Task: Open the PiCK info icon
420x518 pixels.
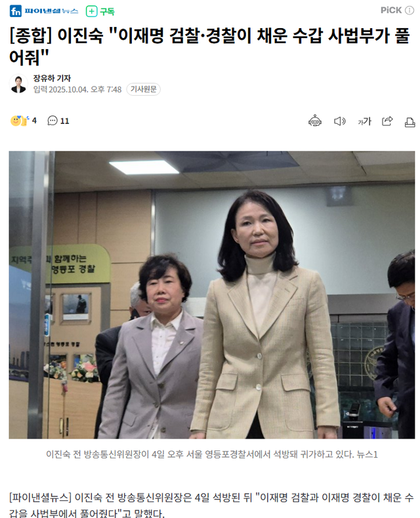Action: point(409,10)
